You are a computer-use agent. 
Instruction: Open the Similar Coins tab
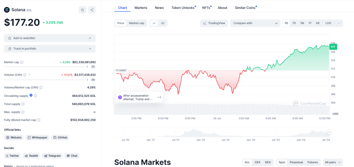(245, 8)
